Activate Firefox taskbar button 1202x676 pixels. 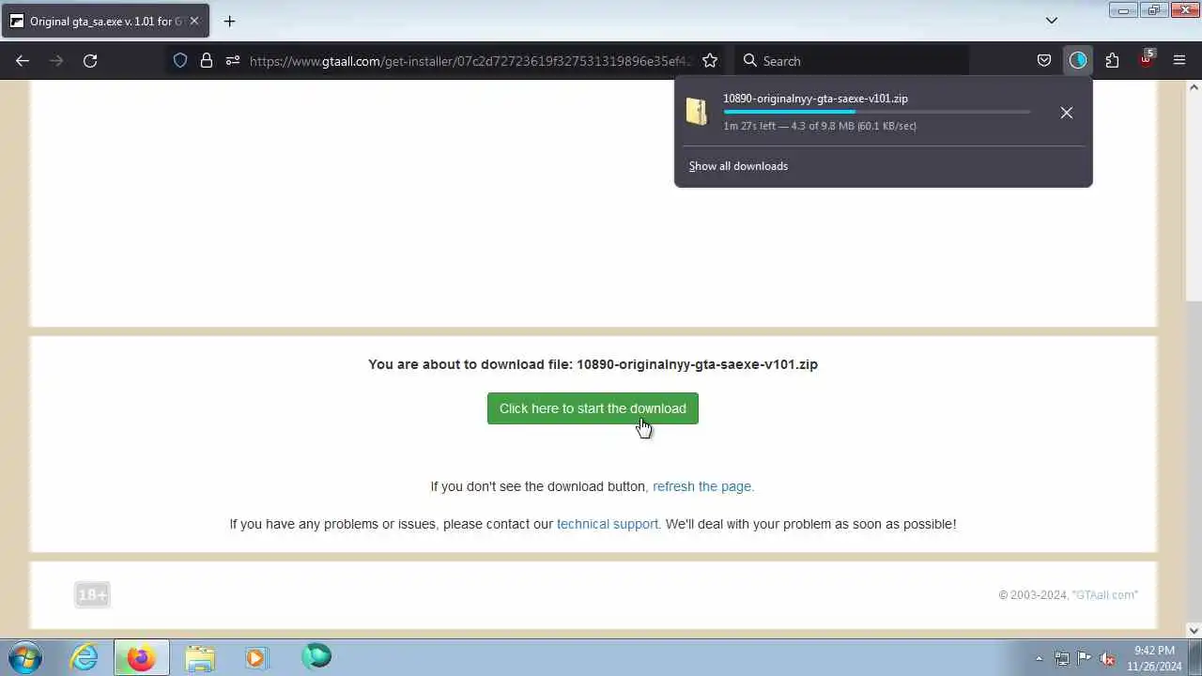tap(141, 657)
